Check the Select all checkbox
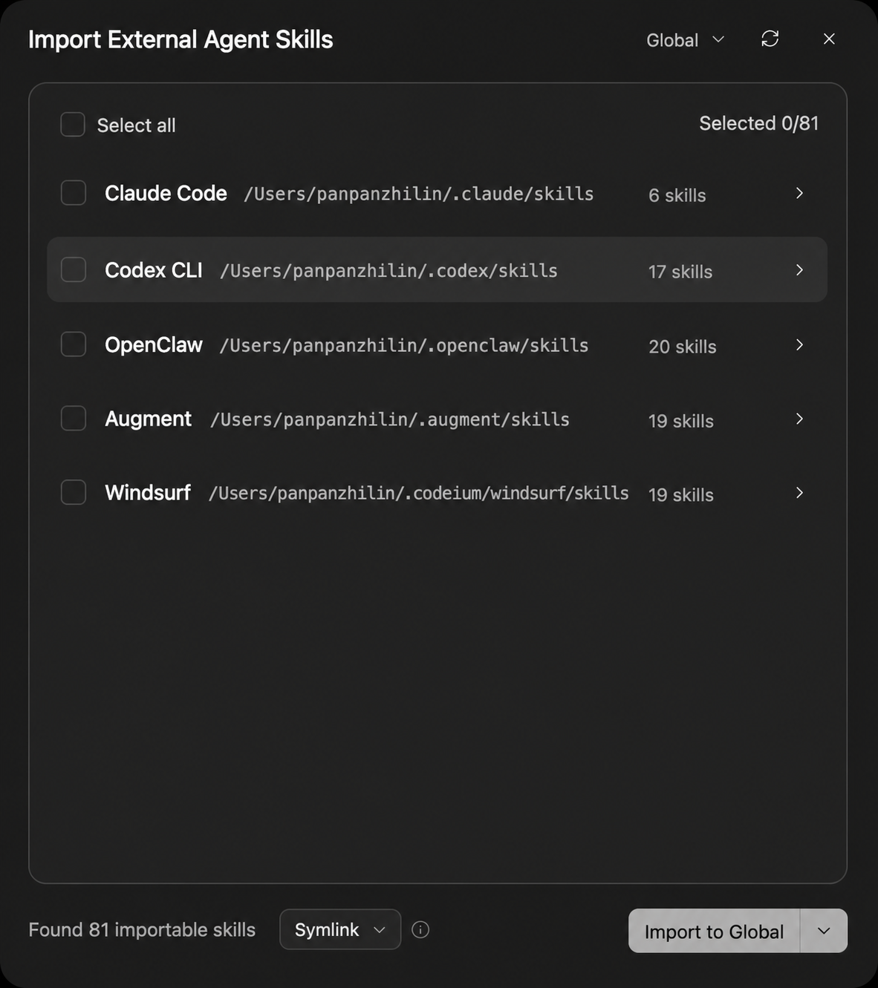The height and width of the screenshot is (988, 878). point(73,125)
